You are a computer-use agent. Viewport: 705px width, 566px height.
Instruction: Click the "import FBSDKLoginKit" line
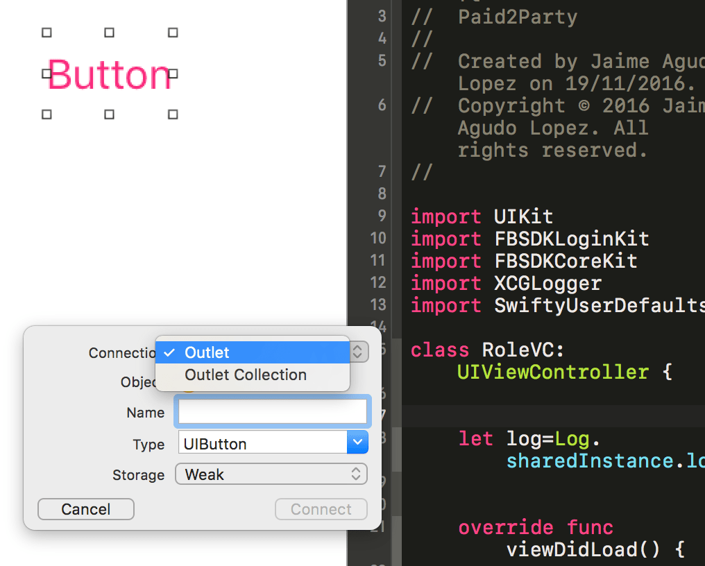coord(531,239)
